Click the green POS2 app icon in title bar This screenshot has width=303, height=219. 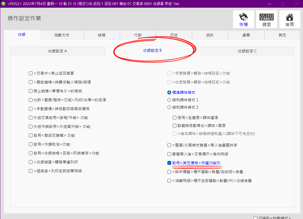point(3,4)
